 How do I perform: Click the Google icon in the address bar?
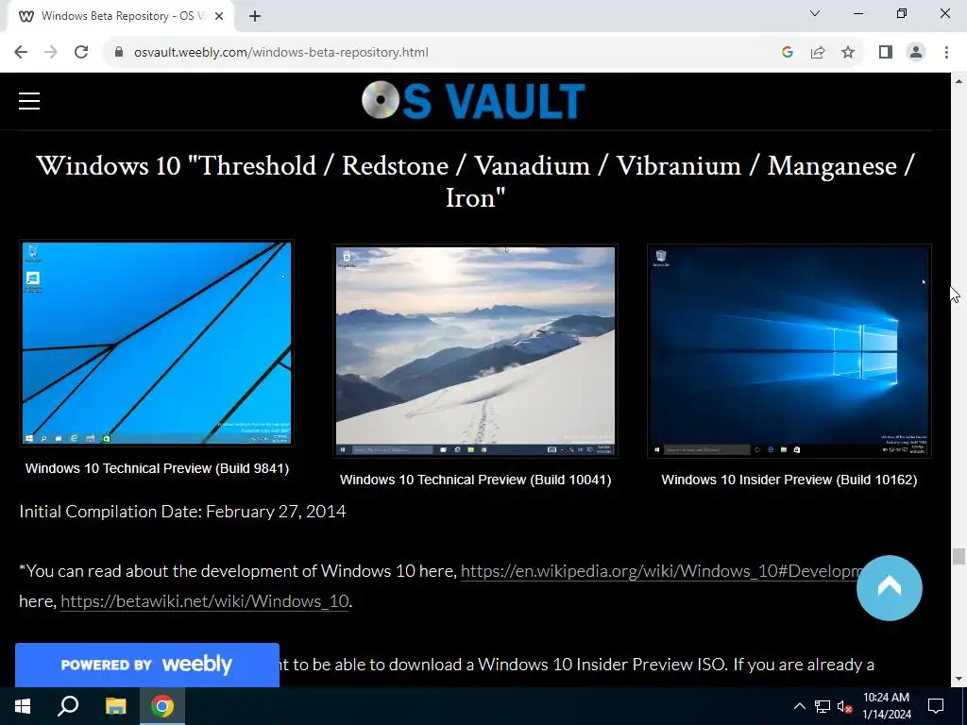(x=787, y=52)
